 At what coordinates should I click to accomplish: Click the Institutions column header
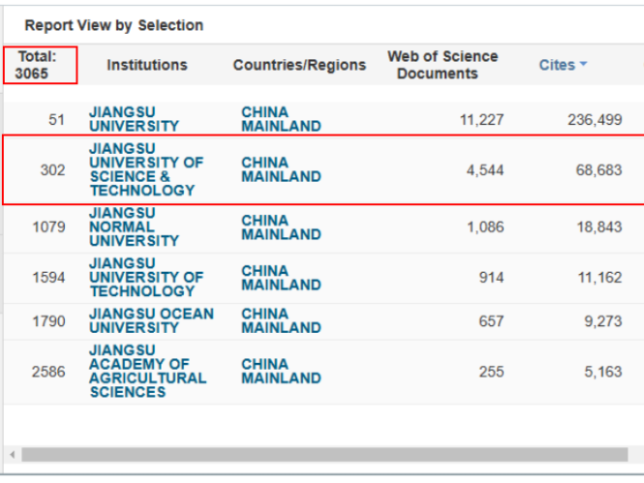click(x=147, y=65)
